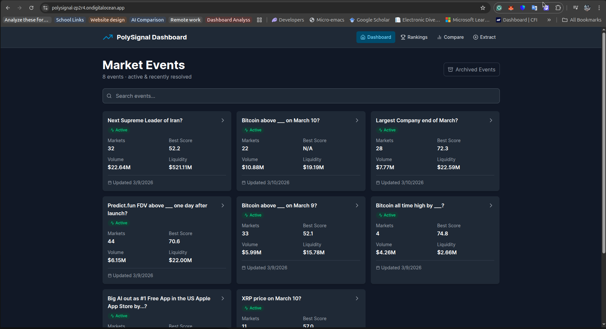The height and width of the screenshot is (329, 606).
Task: Click the trophy icon beside Rankings
Action: (403, 37)
